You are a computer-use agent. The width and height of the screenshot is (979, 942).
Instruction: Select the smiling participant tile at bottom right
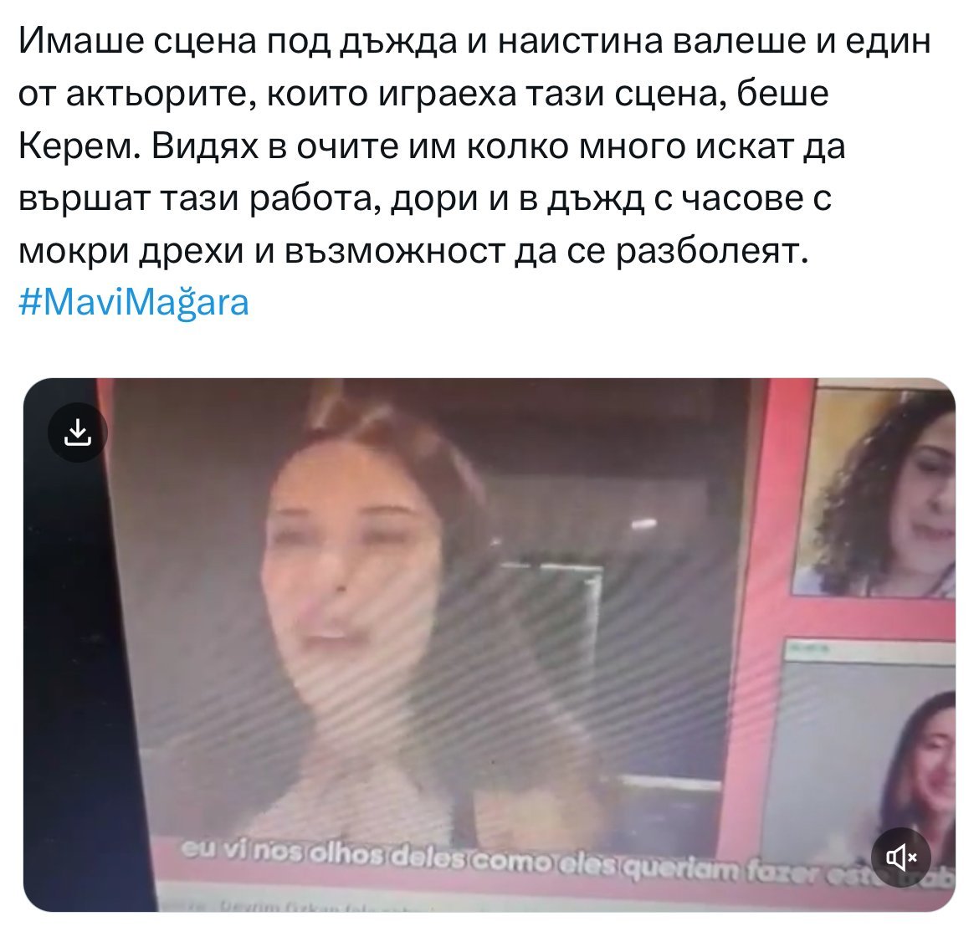(x=869, y=749)
